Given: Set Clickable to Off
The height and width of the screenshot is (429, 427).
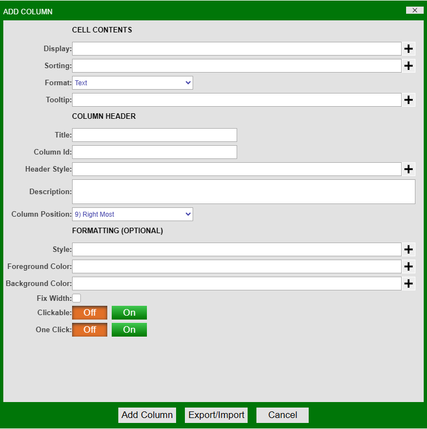Looking at the screenshot, I should [90, 313].
